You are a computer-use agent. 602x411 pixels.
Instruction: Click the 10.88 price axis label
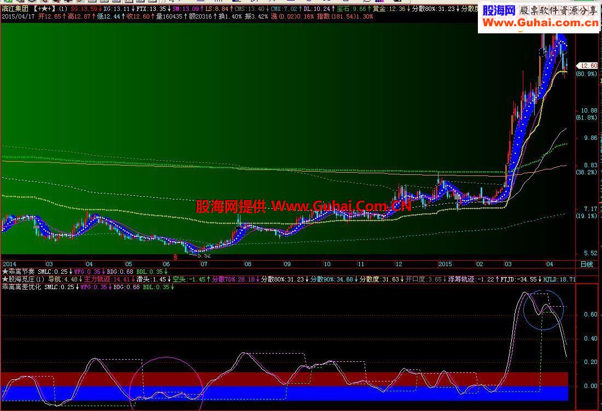click(588, 110)
